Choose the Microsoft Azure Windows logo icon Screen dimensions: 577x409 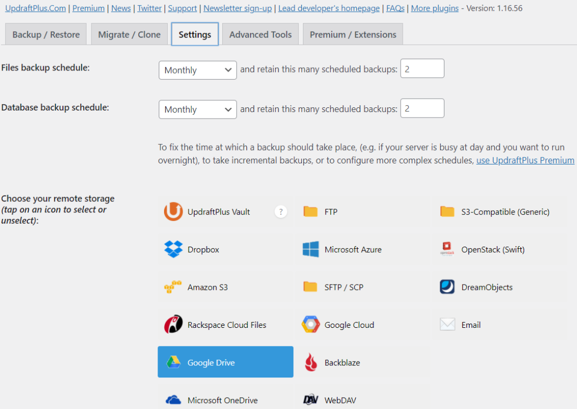click(310, 249)
